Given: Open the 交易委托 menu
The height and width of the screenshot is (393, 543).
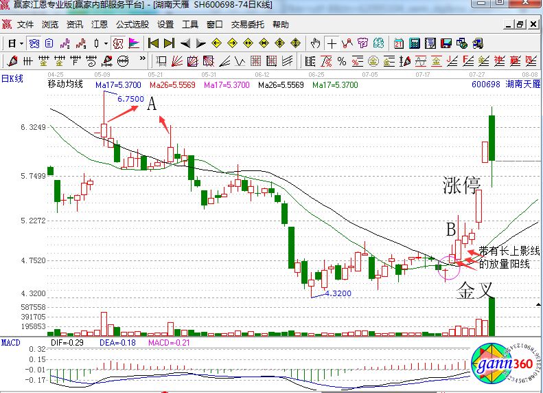Looking at the screenshot, I should tap(247, 24).
